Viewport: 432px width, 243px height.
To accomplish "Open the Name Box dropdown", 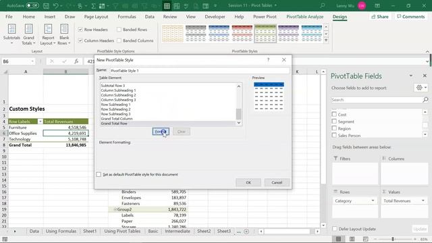I will click(x=32, y=61).
